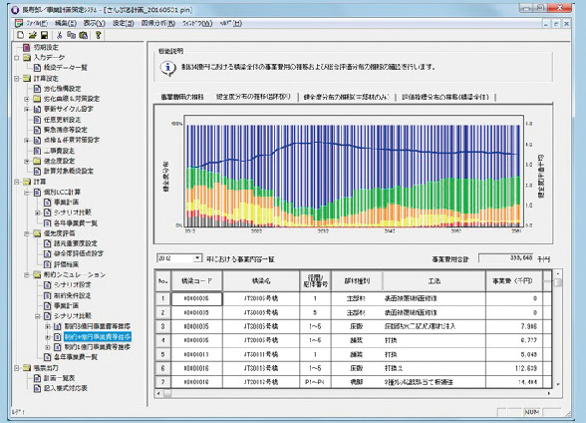
Task: Switch to the 事業費用の推移 tab
Action: [182, 97]
